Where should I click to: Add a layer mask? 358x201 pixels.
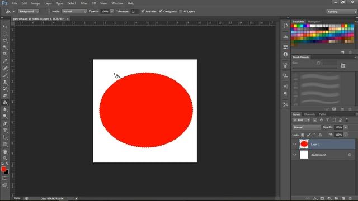click(322, 199)
